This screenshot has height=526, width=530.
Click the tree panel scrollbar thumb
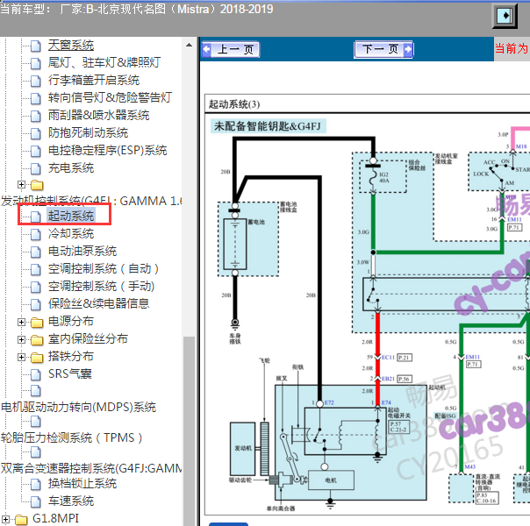[x=190, y=430]
